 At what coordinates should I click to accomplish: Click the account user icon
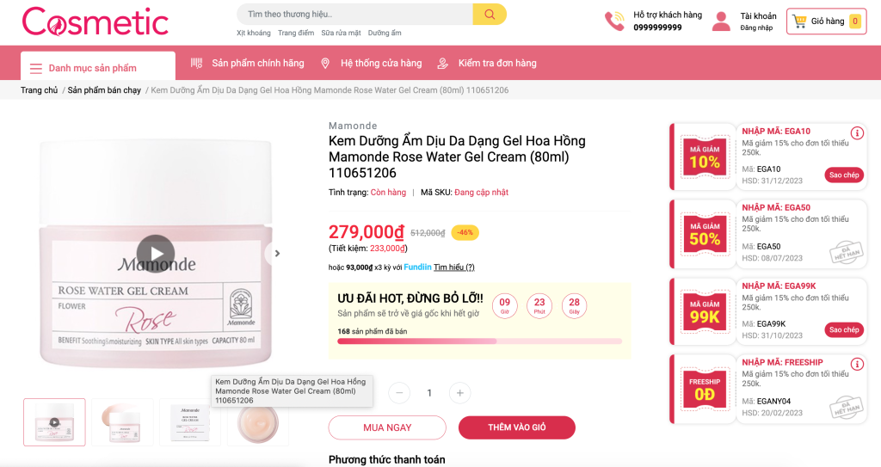point(721,21)
